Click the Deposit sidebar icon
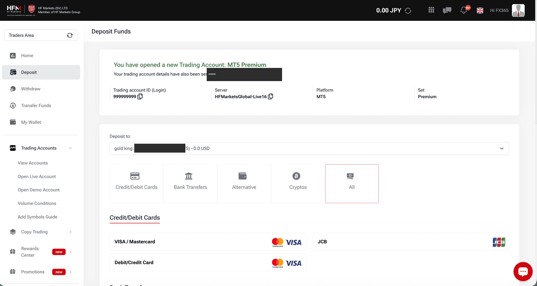The width and height of the screenshot is (537, 286). click(x=13, y=72)
